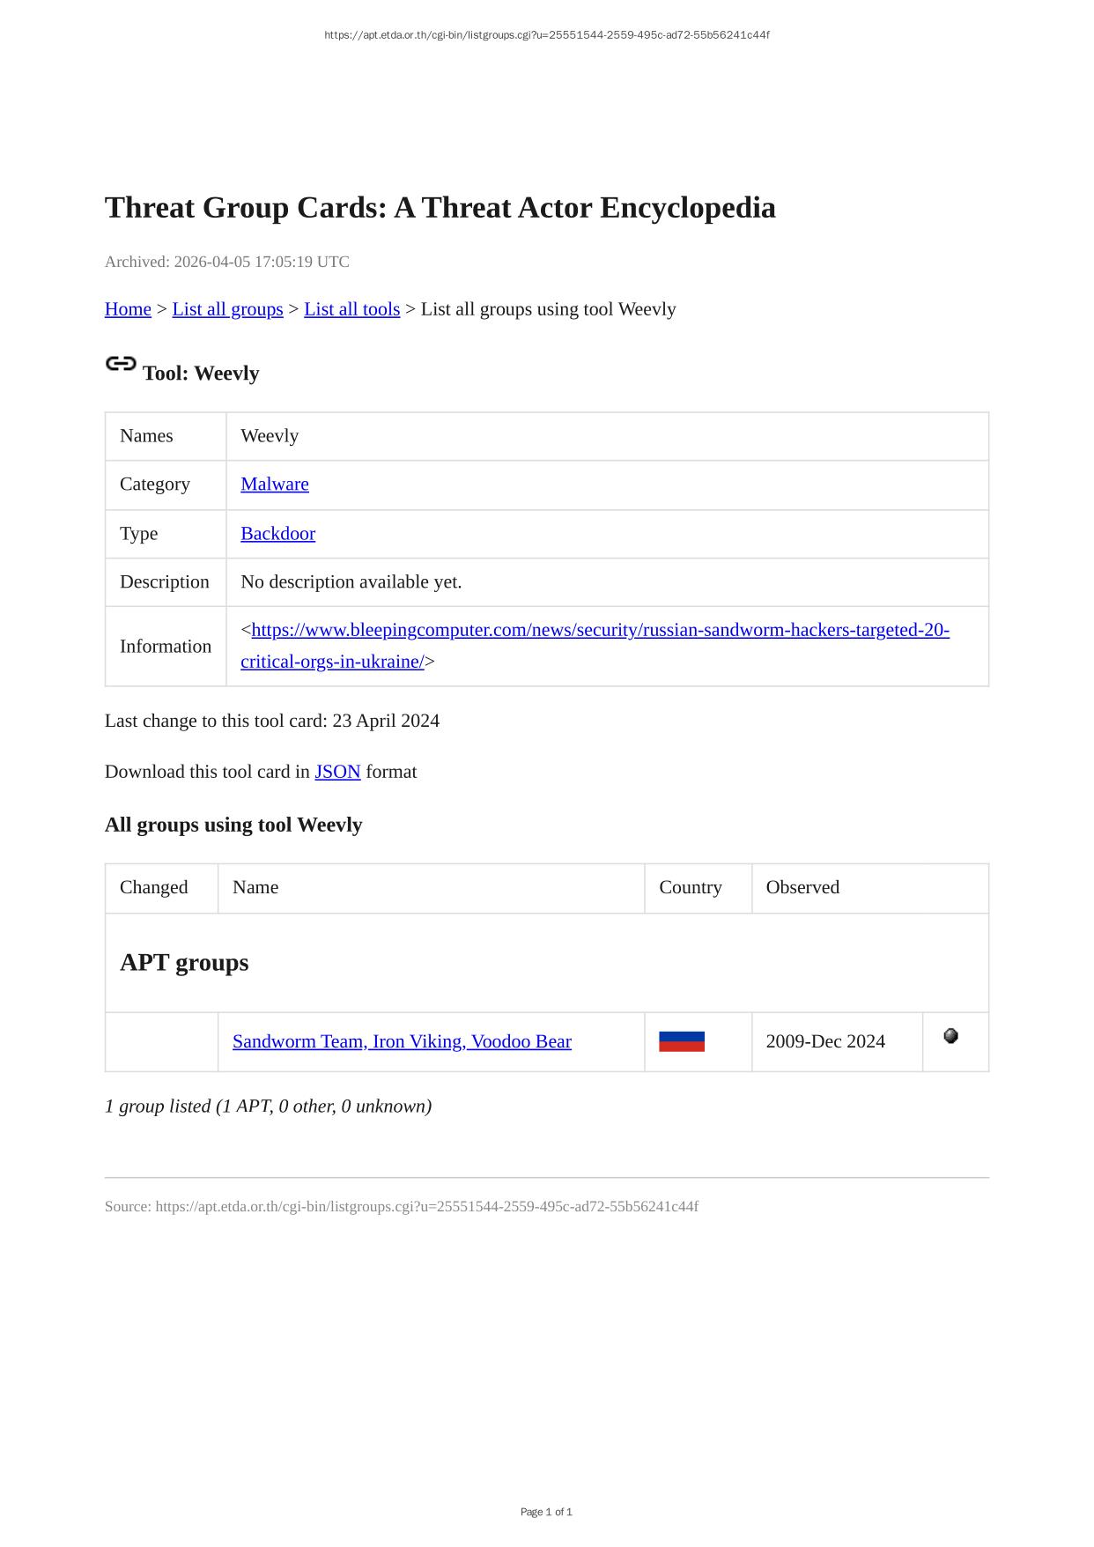This screenshot has width=1094, height=1547.
Task: Click the Threat Group Cards page title
Action: 440,208
